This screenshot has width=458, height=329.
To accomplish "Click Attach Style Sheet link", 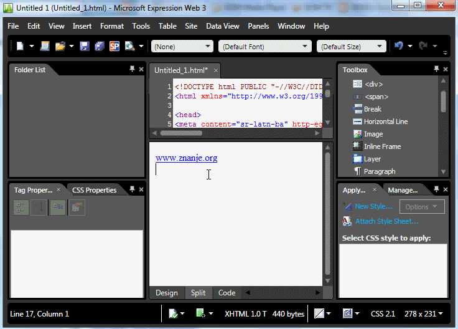I will click(386, 221).
